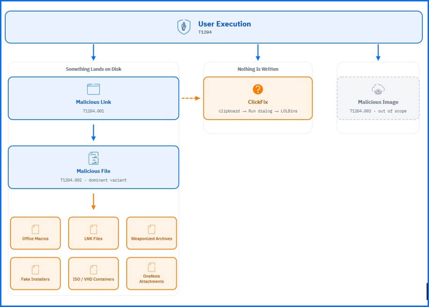Click the ClickFix orange question mark icon
Viewport: 429px width, 307px height.
pyautogui.click(x=258, y=89)
